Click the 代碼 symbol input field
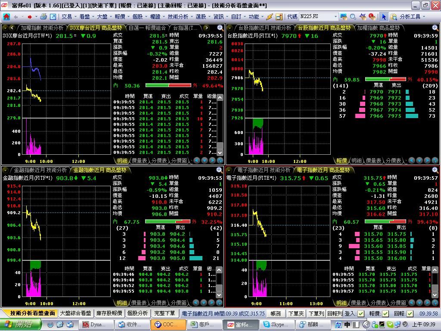The width and height of the screenshot is (441, 331). (316, 17)
